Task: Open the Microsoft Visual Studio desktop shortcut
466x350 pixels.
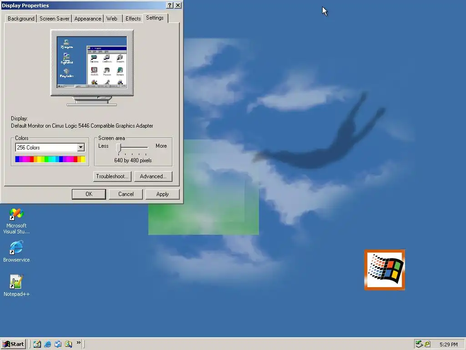Action: click(16, 221)
